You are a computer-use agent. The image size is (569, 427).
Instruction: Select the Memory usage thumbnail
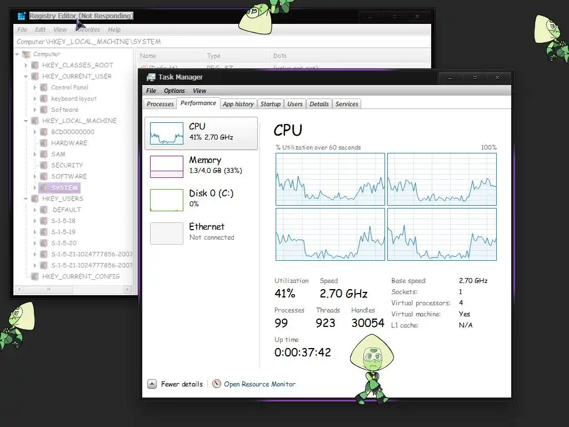click(167, 167)
